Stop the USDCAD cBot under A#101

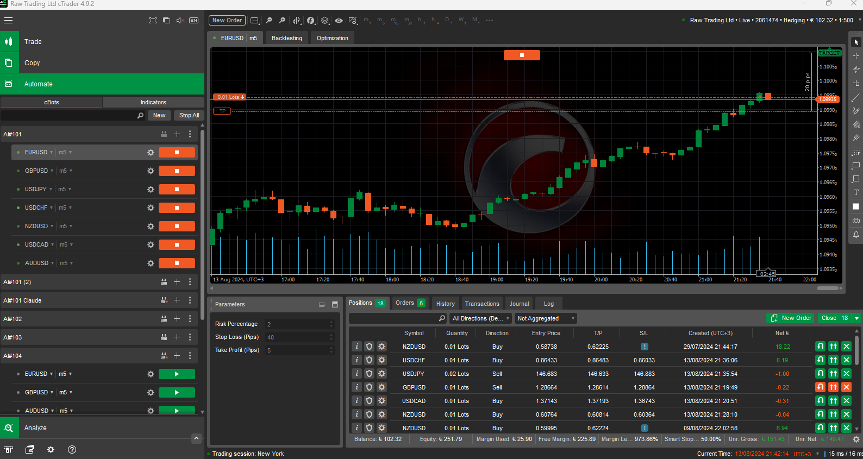[x=177, y=245]
